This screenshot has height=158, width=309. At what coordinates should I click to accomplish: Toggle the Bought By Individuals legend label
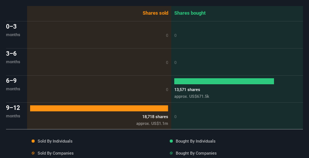point(195,141)
